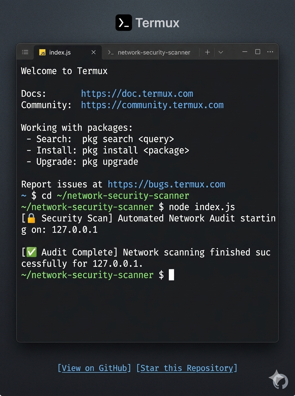Open the three-dot more options menu
The height and width of the screenshot is (396, 295).
pyautogui.click(x=270, y=52)
